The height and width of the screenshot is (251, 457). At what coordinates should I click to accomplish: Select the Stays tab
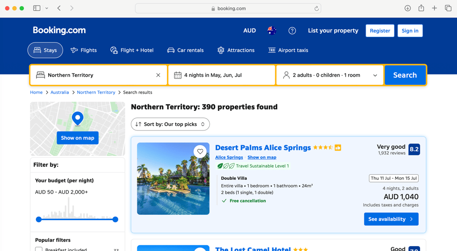click(45, 50)
